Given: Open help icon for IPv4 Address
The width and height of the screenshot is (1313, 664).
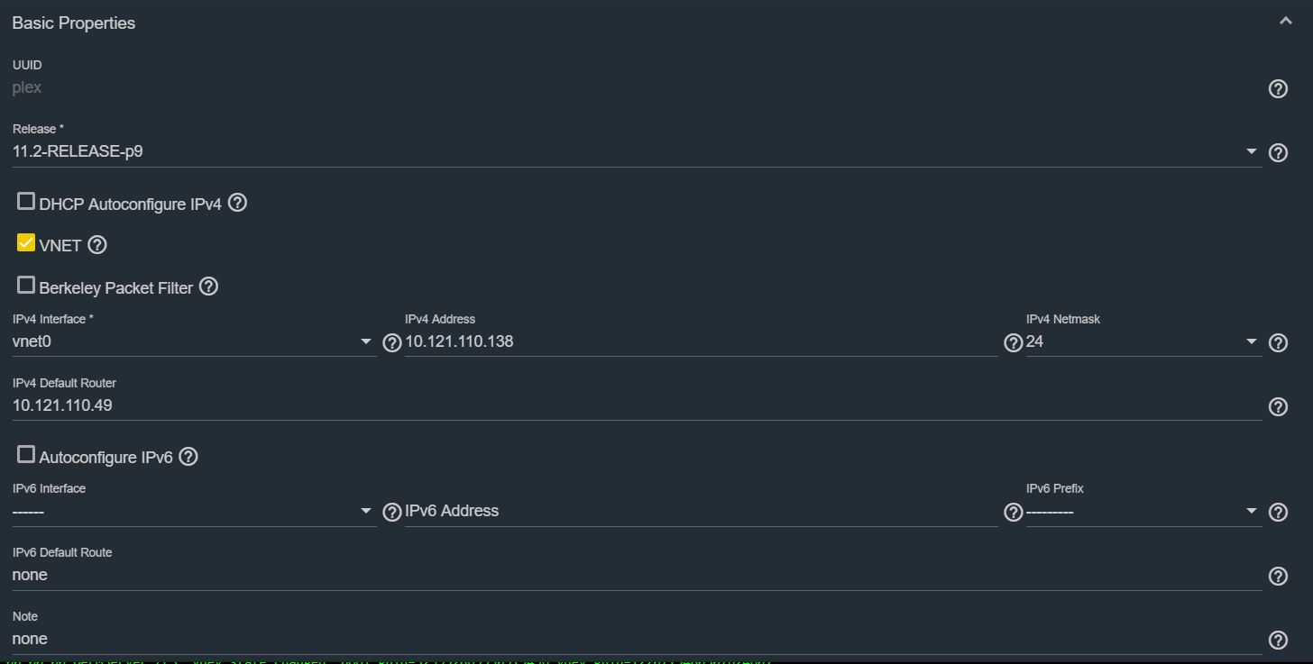Looking at the screenshot, I should [1013, 342].
